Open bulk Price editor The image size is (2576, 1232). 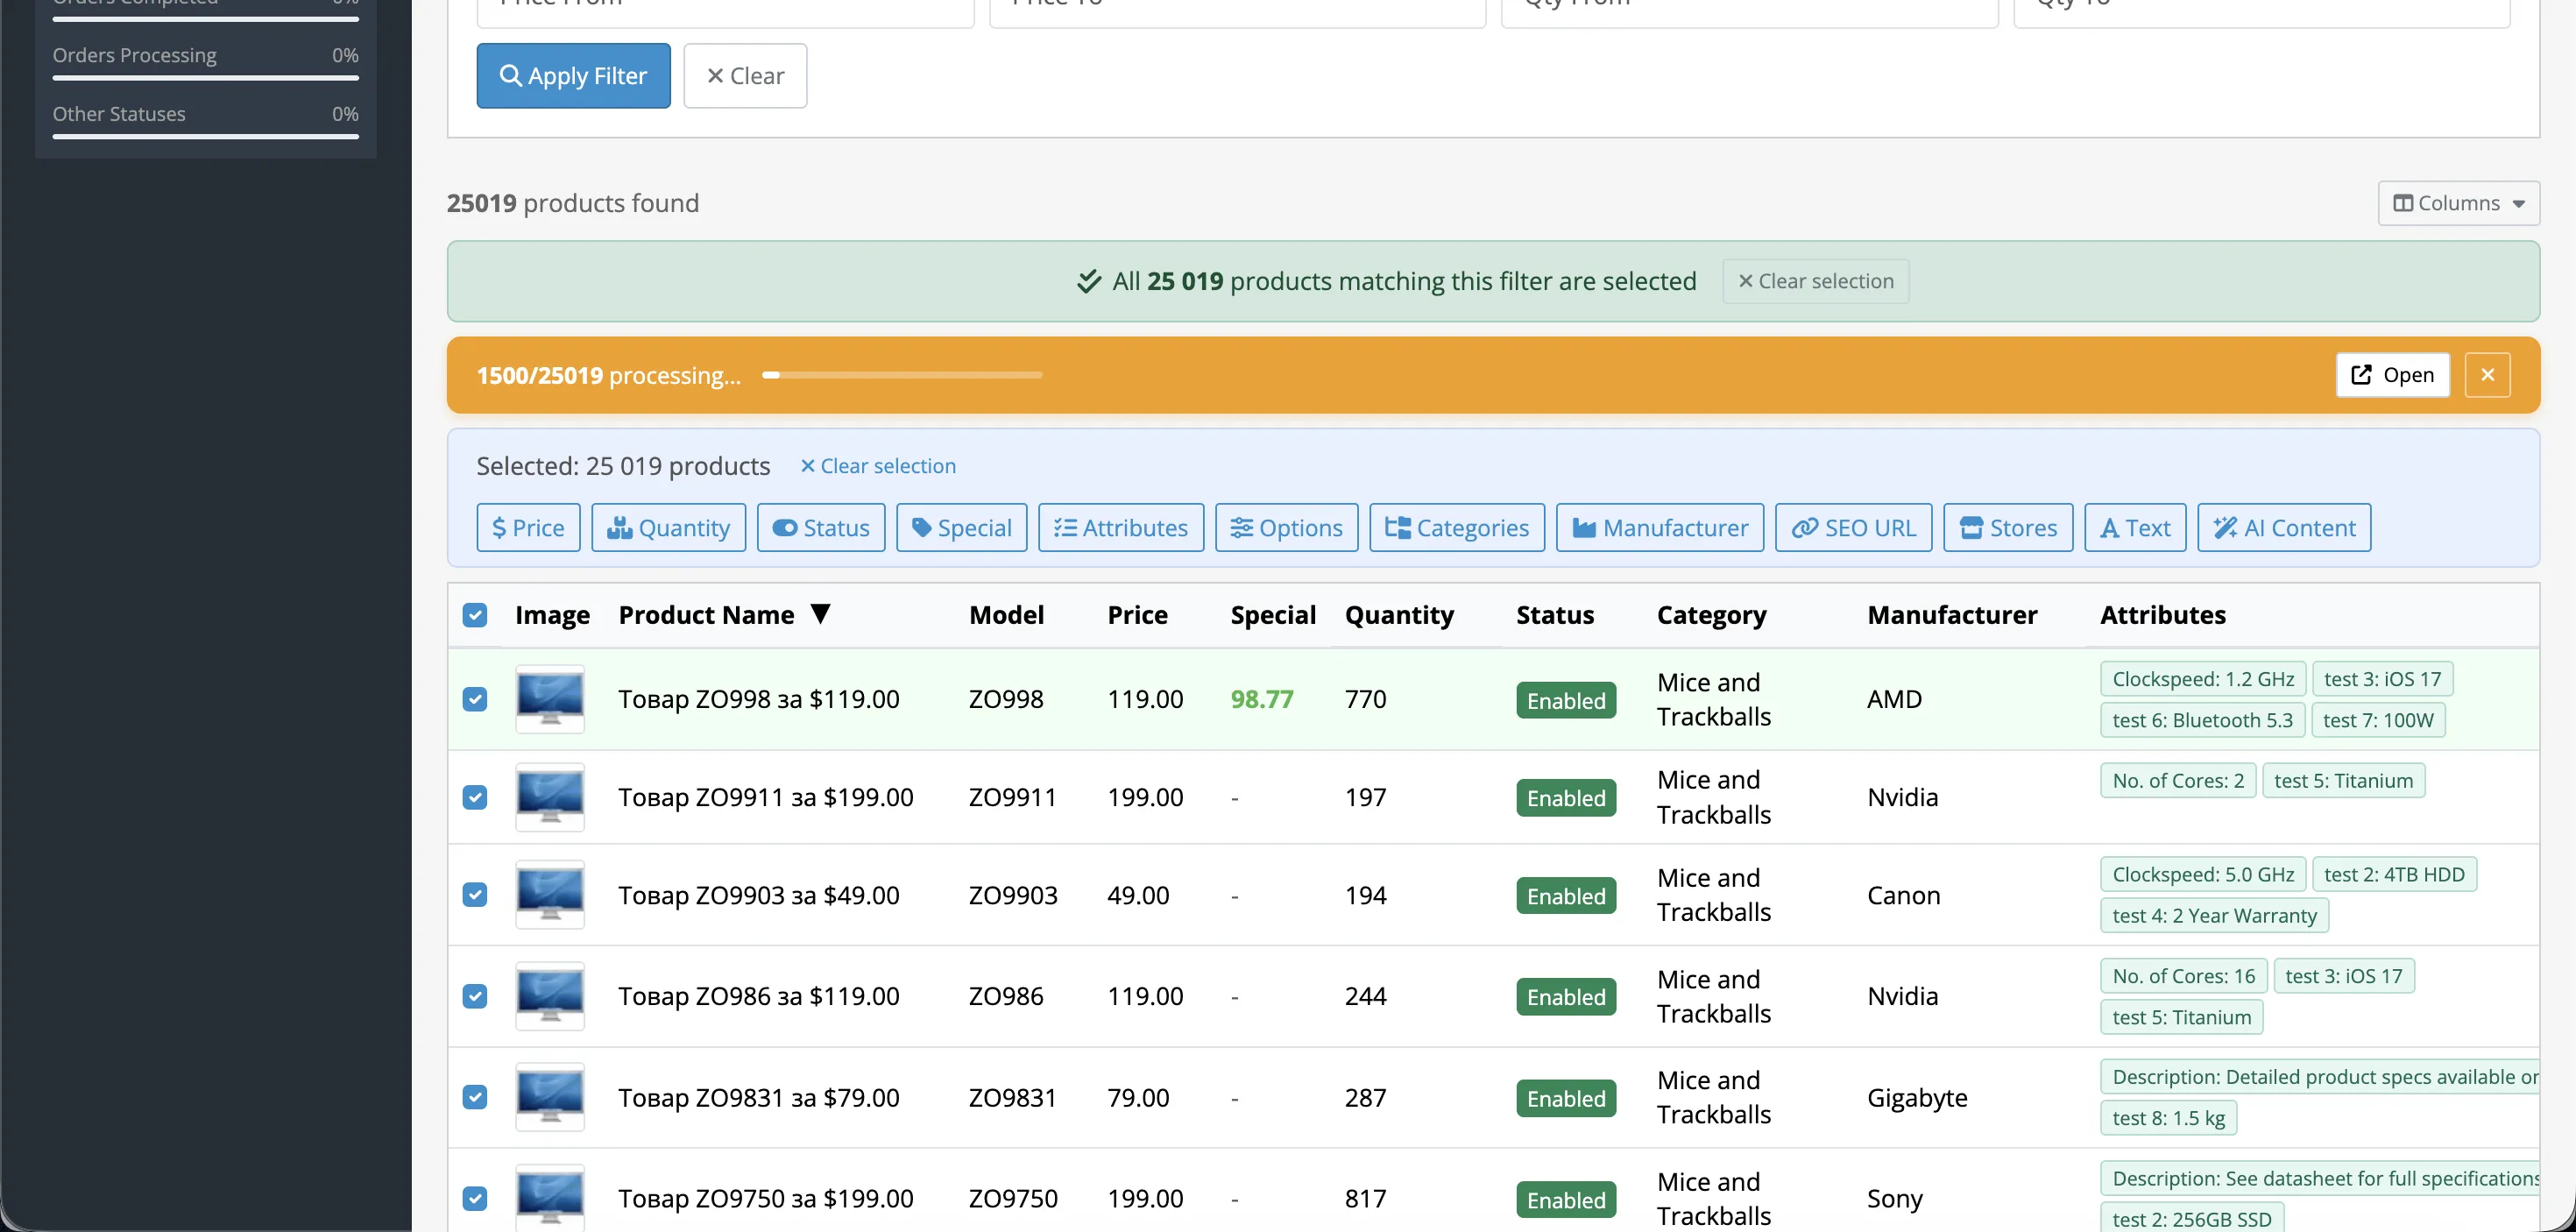[x=528, y=527]
